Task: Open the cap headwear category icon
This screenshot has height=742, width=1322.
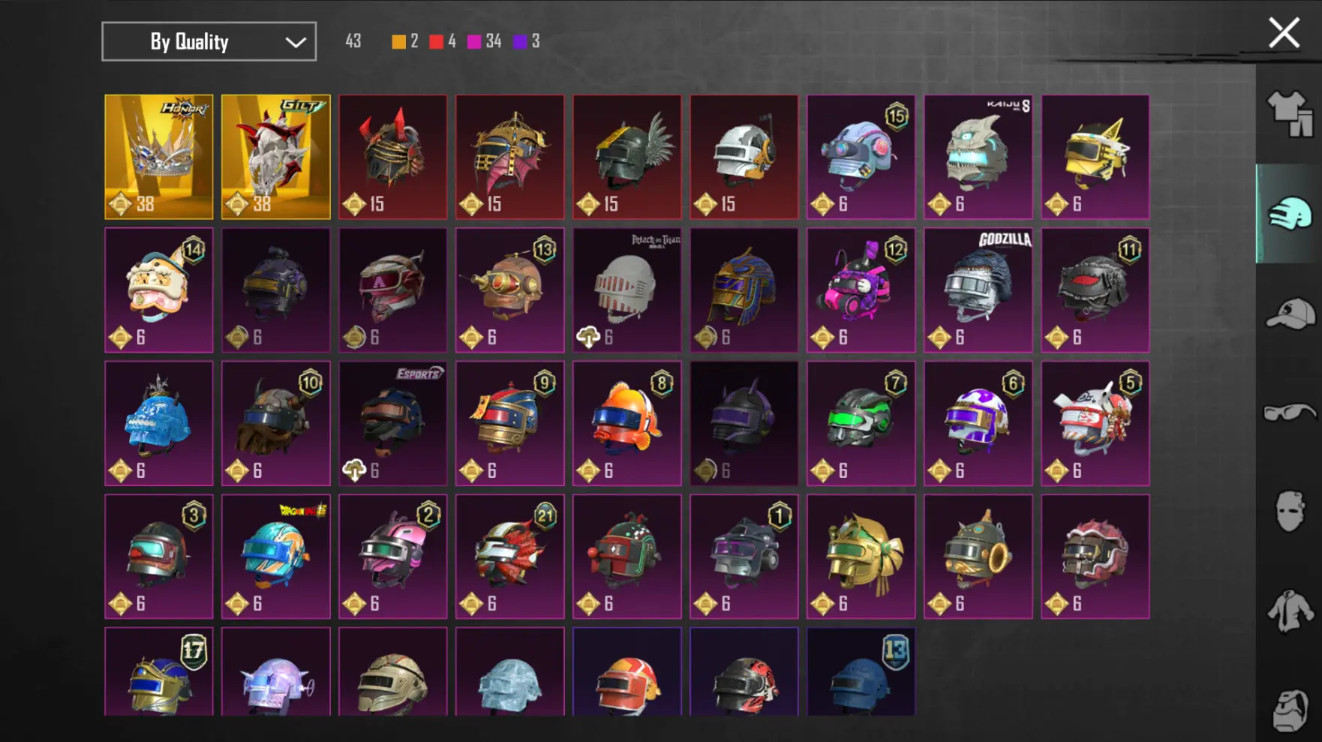Action: click(x=1290, y=314)
